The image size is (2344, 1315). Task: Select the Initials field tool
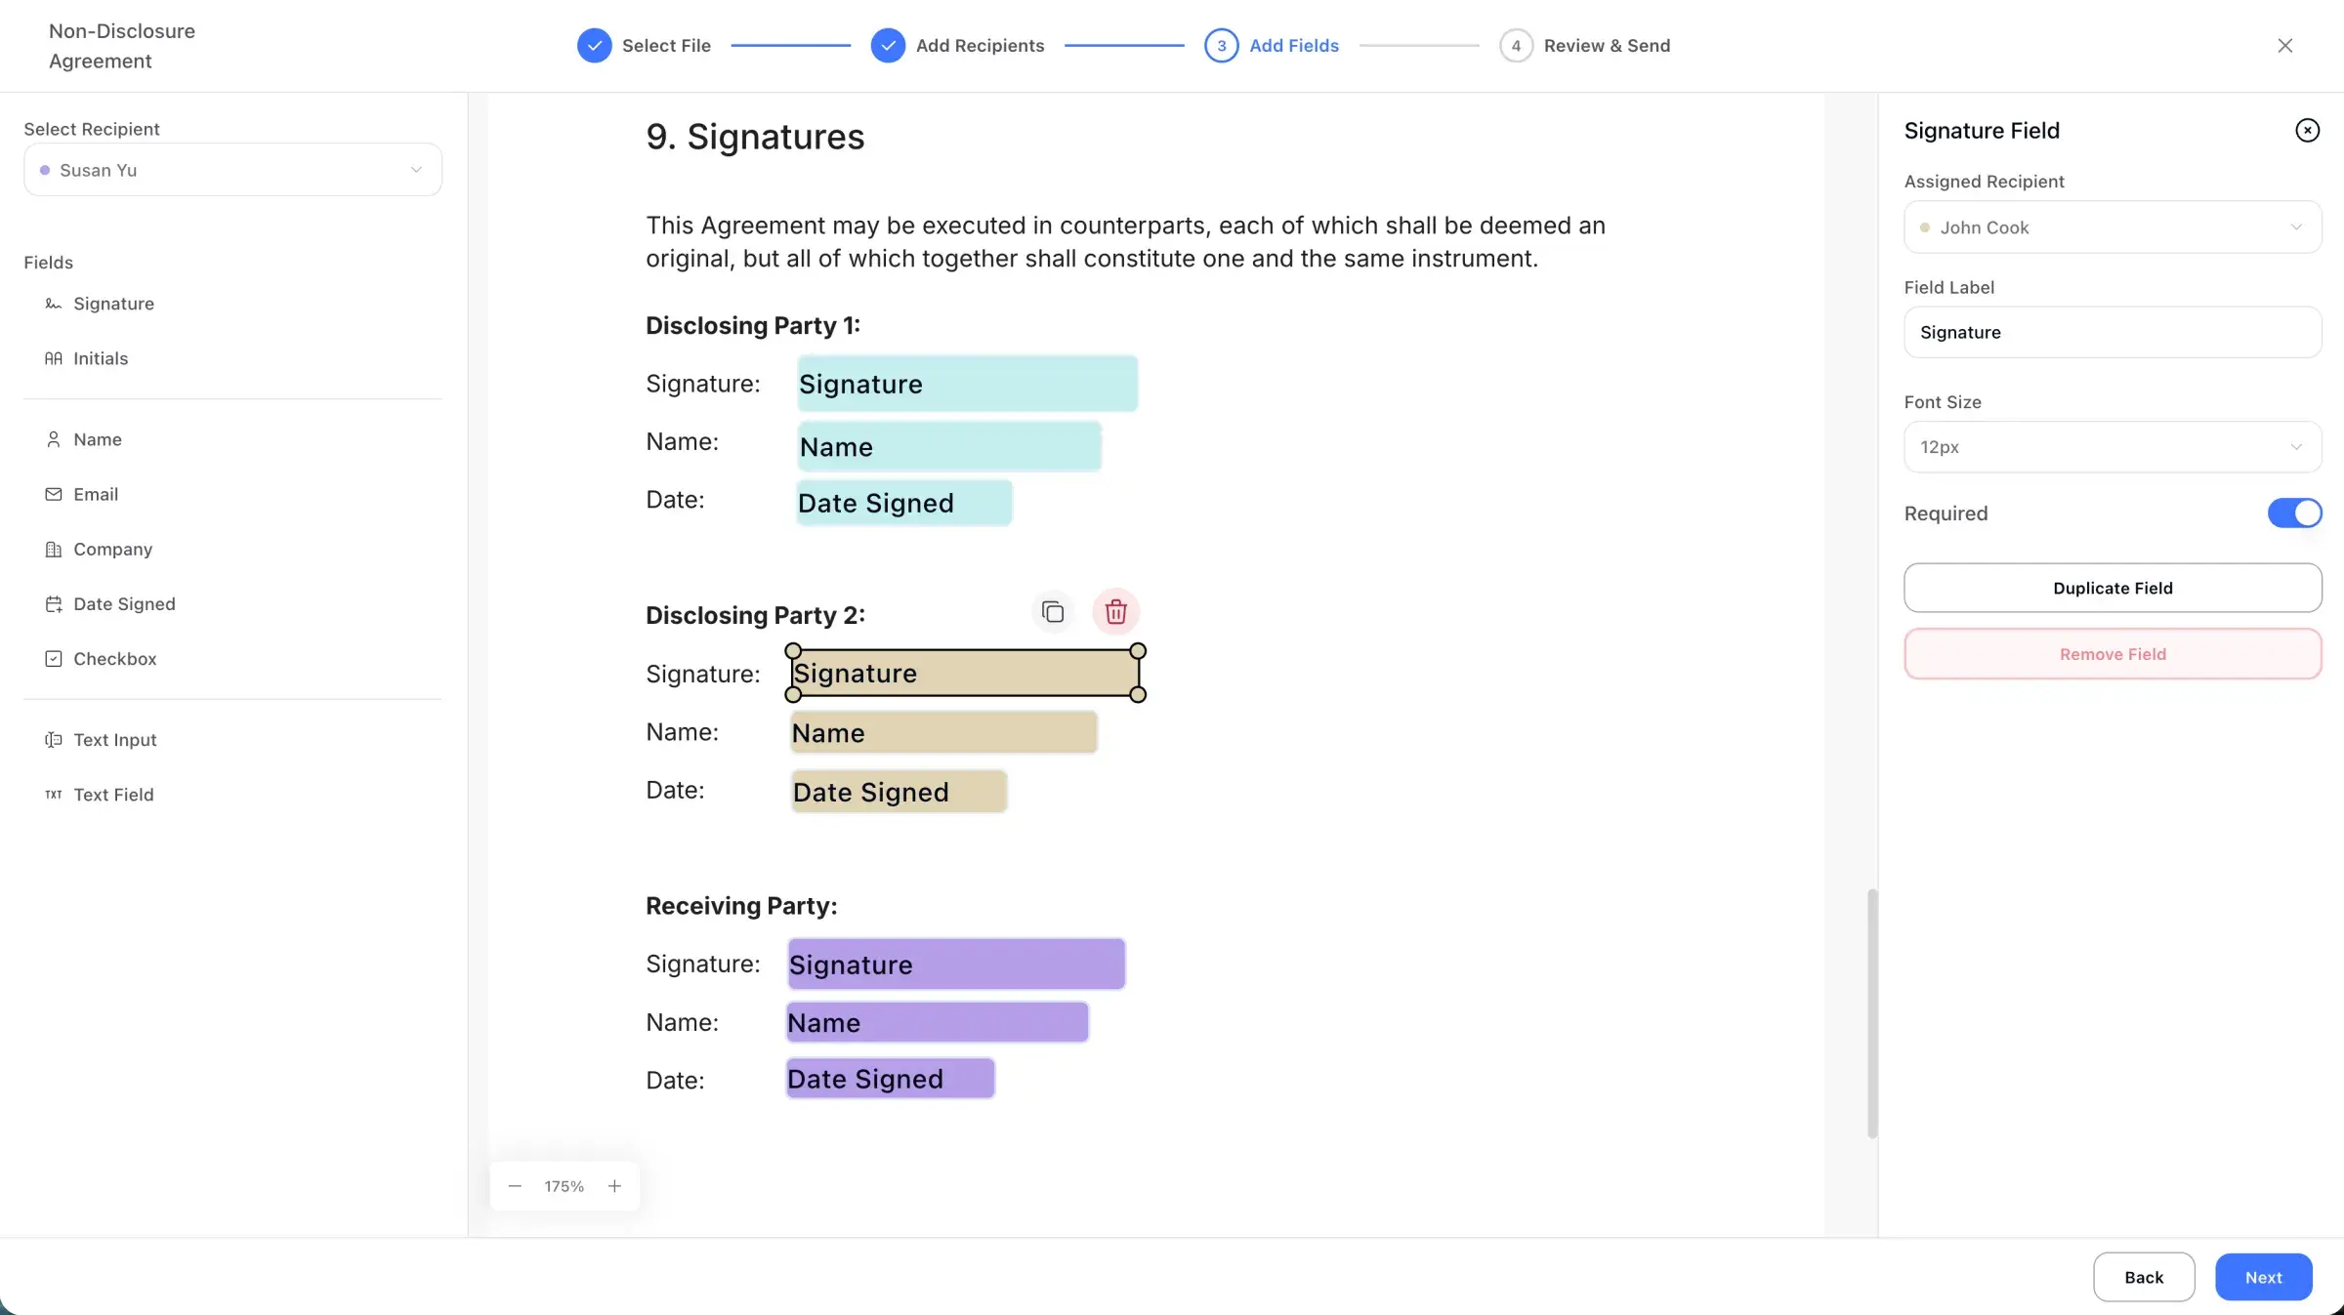click(100, 358)
